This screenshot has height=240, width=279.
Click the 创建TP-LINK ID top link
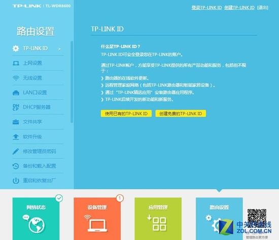239,8
